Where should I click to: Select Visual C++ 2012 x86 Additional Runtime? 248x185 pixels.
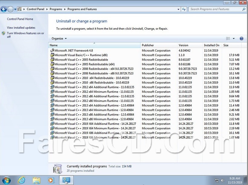coord(145,96)
